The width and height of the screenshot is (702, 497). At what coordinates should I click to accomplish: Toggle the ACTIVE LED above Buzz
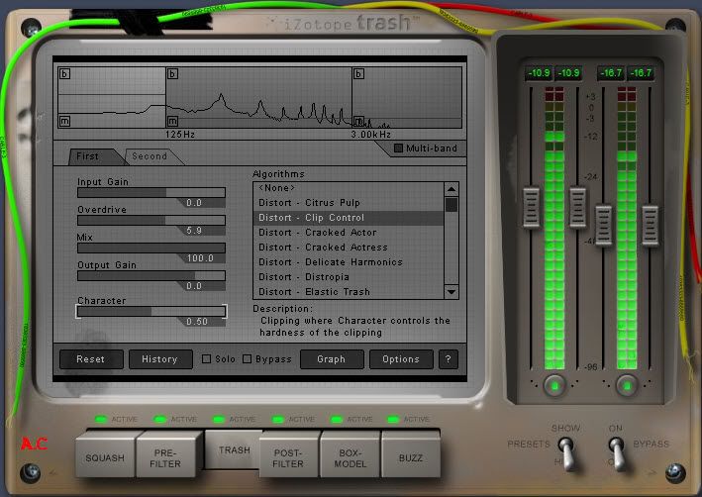(x=393, y=420)
